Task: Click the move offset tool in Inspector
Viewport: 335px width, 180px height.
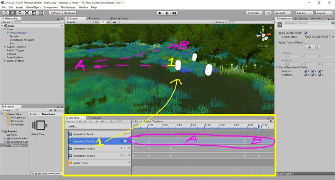Action: 309,47
